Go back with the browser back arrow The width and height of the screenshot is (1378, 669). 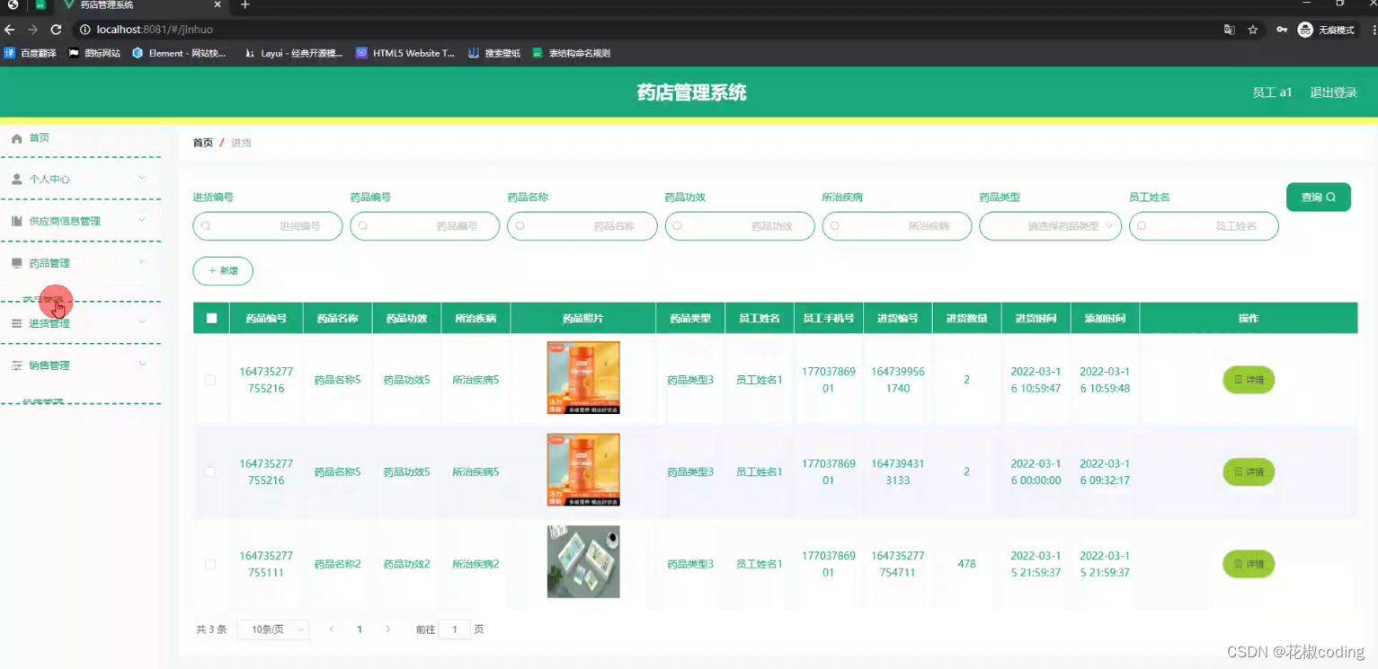coord(10,30)
